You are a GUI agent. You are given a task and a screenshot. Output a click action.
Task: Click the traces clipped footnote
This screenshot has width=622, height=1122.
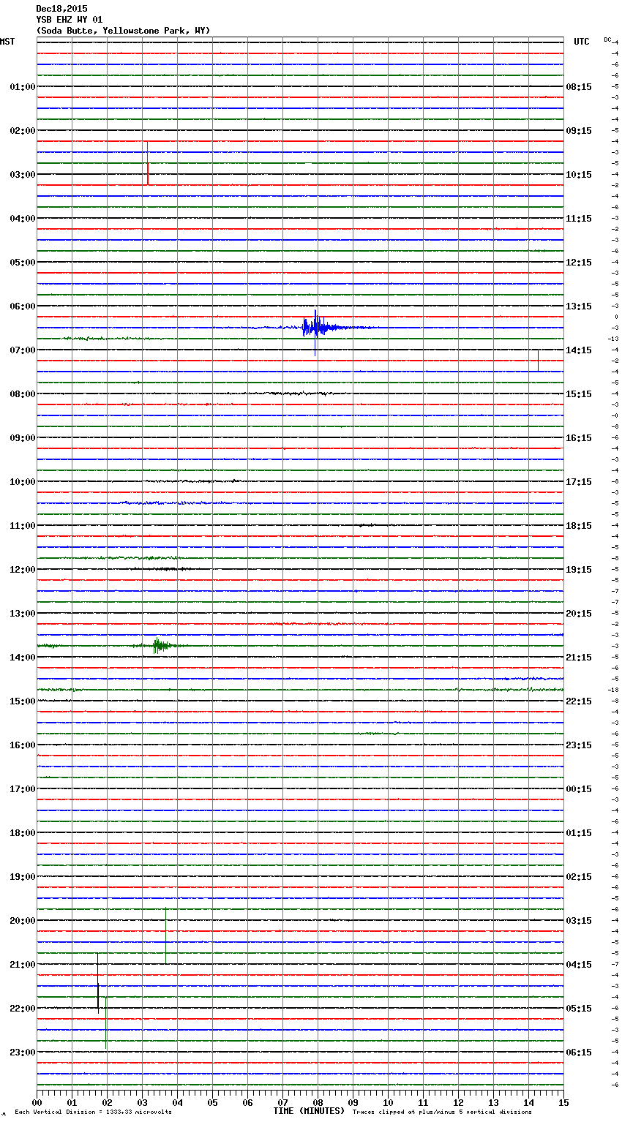pos(442,1112)
